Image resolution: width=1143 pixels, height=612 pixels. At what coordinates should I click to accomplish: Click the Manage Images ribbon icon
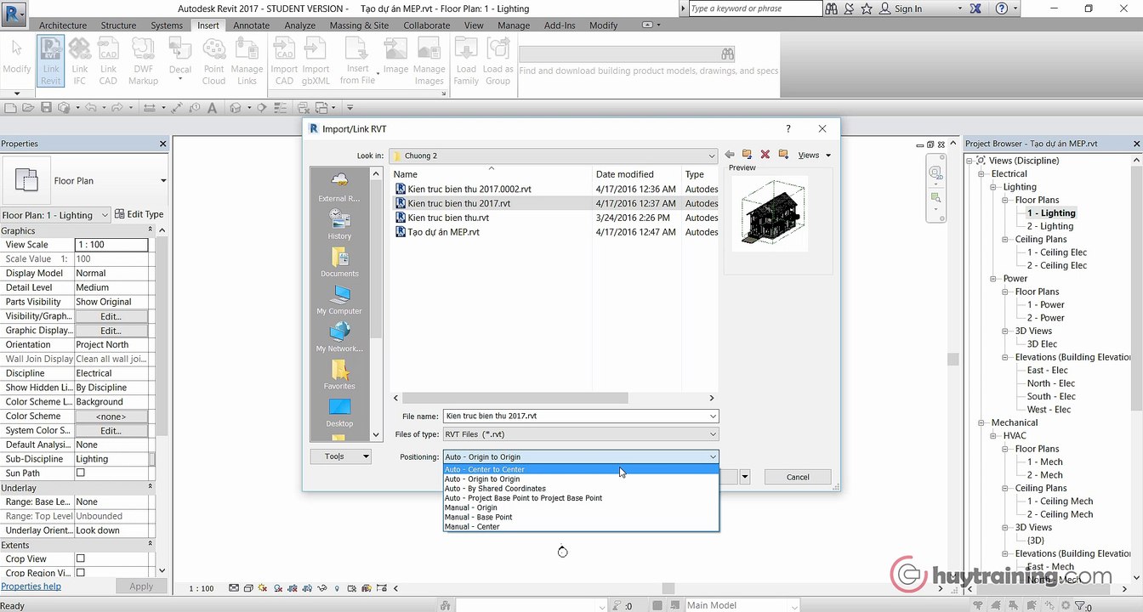click(429, 61)
